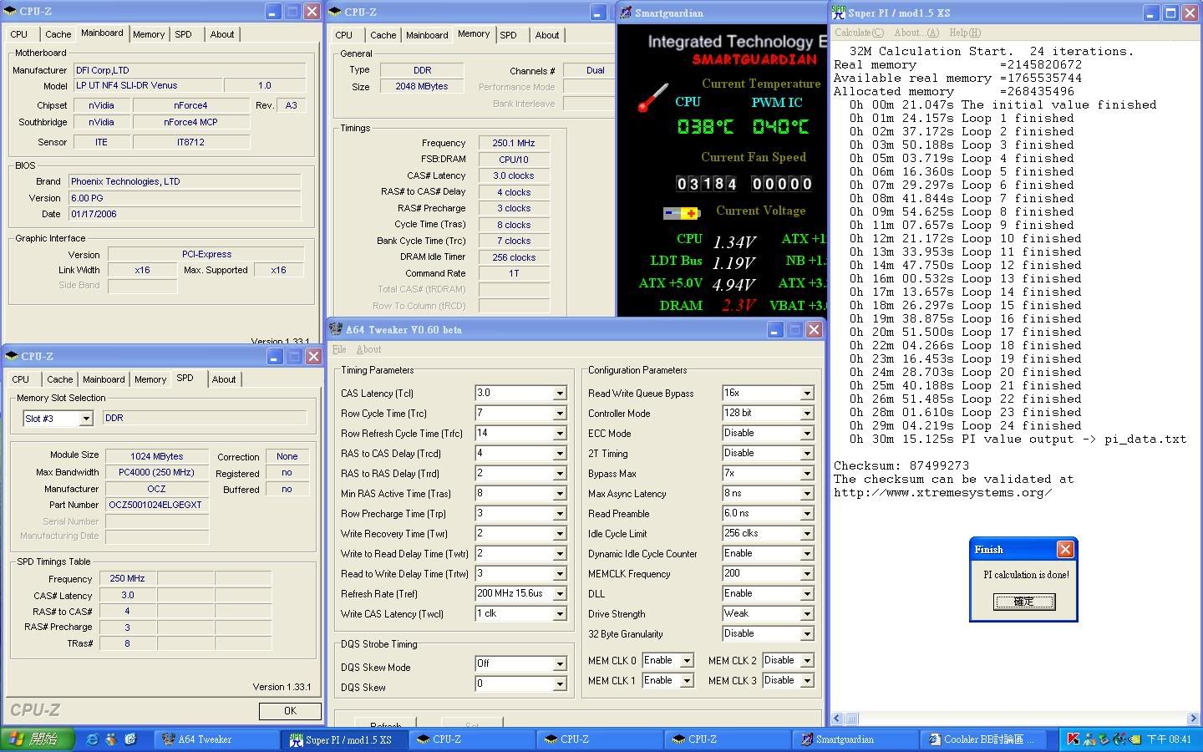Click the taskbar clock showing 08:41
The image size is (1203, 752).
click(1169, 739)
